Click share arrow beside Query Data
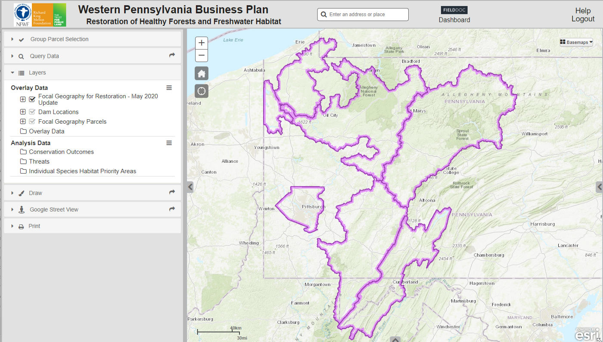The image size is (603, 342). pos(172,56)
